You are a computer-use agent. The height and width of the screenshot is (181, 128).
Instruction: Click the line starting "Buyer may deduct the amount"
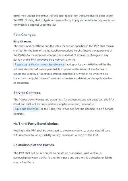click(x=63, y=16)
